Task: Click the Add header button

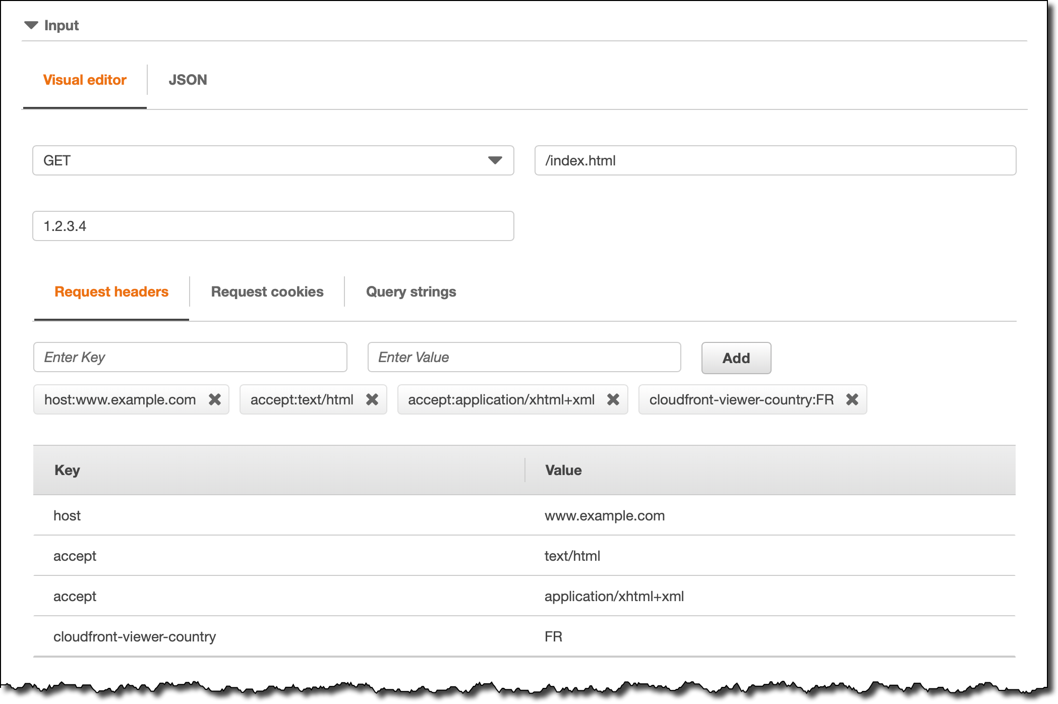Action: pyautogui.click(x=736, y=358)
